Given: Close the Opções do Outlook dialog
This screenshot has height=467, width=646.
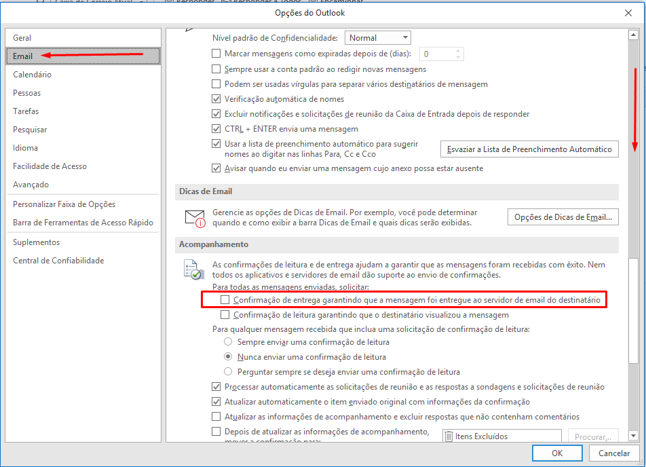Looking at the screenshot, I should [628, 13].
